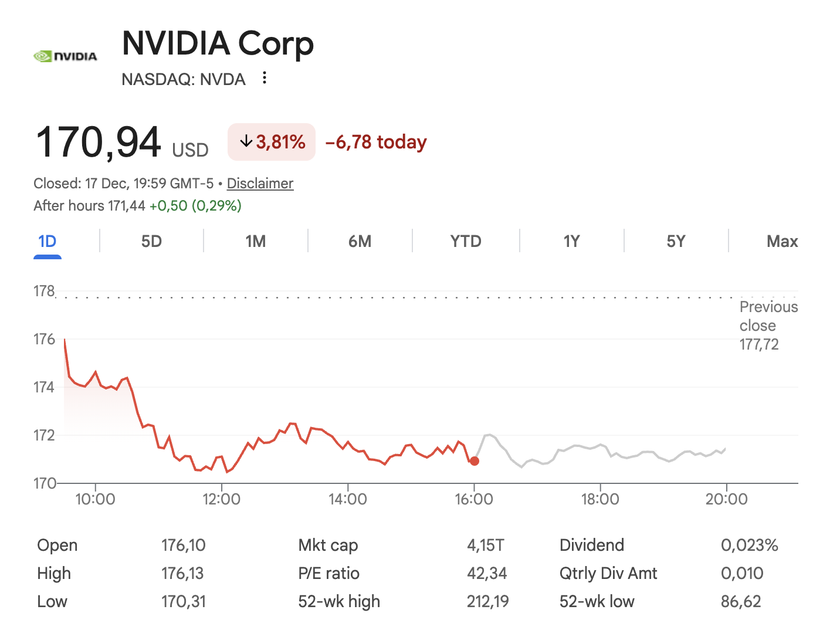
Task: Switch to the 1Y time range
Action: click(571, 242)
